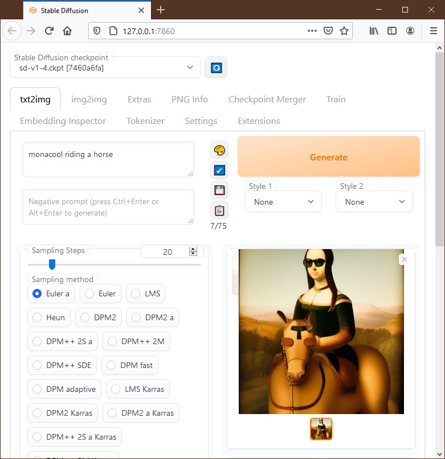
Task: Open a new browser tab
Action: 161,10
